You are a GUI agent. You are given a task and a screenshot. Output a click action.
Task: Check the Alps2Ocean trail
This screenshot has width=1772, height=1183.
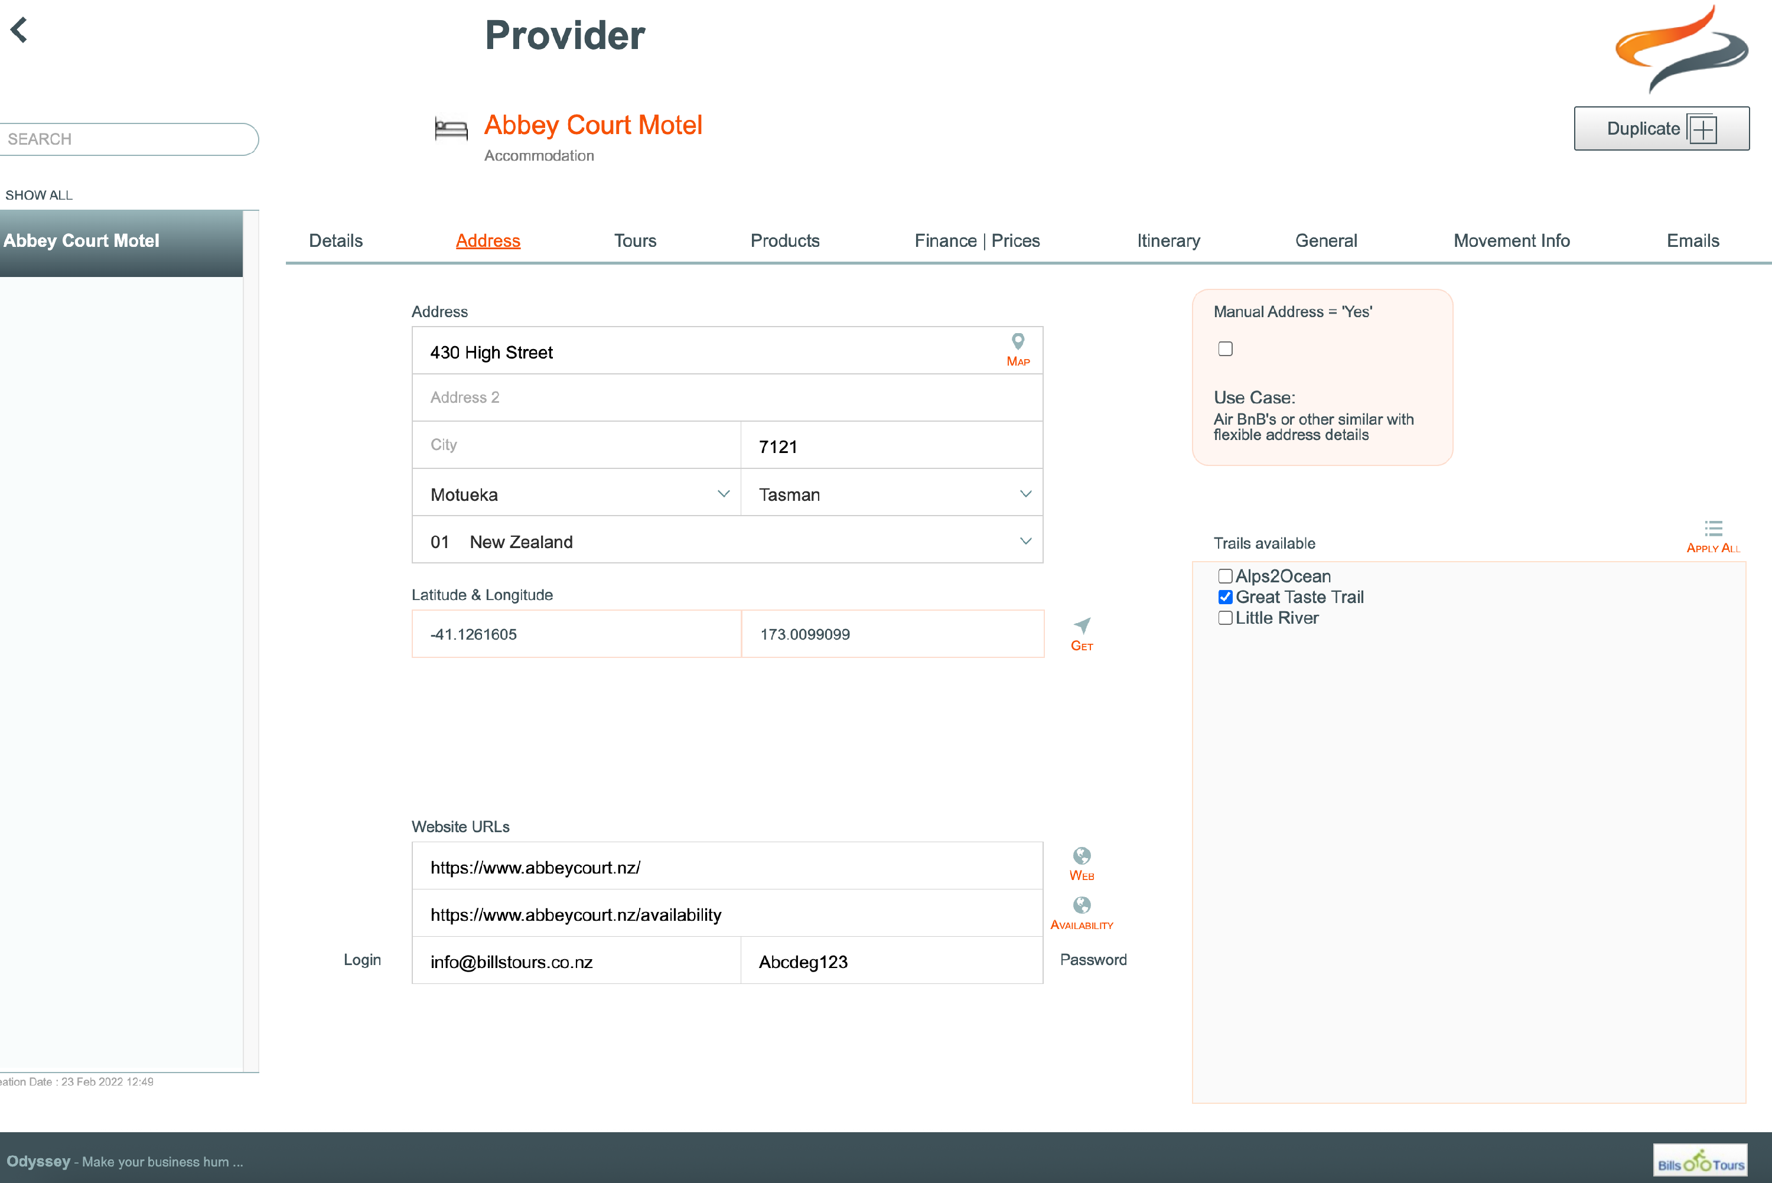[x=1225, y=576]
